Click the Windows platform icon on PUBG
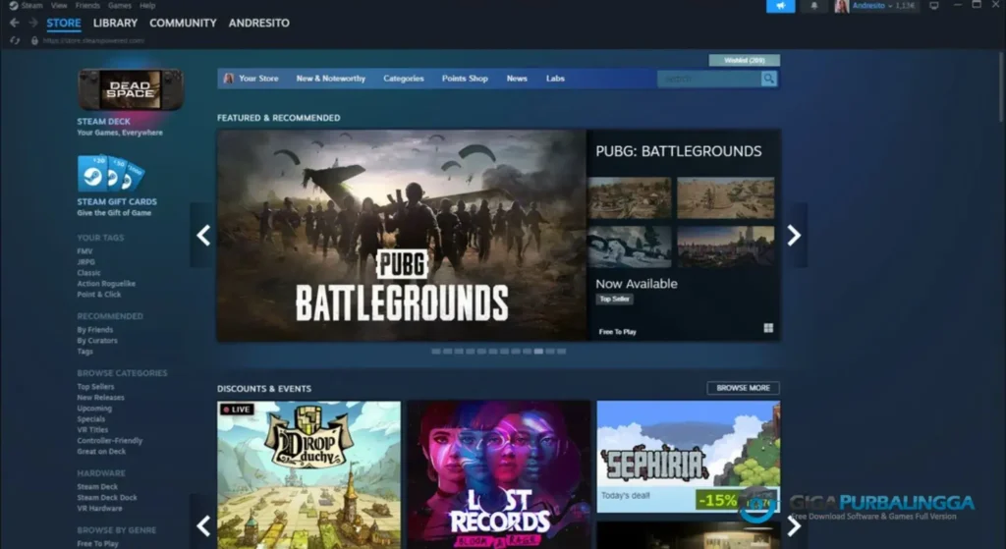This screenshot has height=549, width=1006. click(768, 328)
